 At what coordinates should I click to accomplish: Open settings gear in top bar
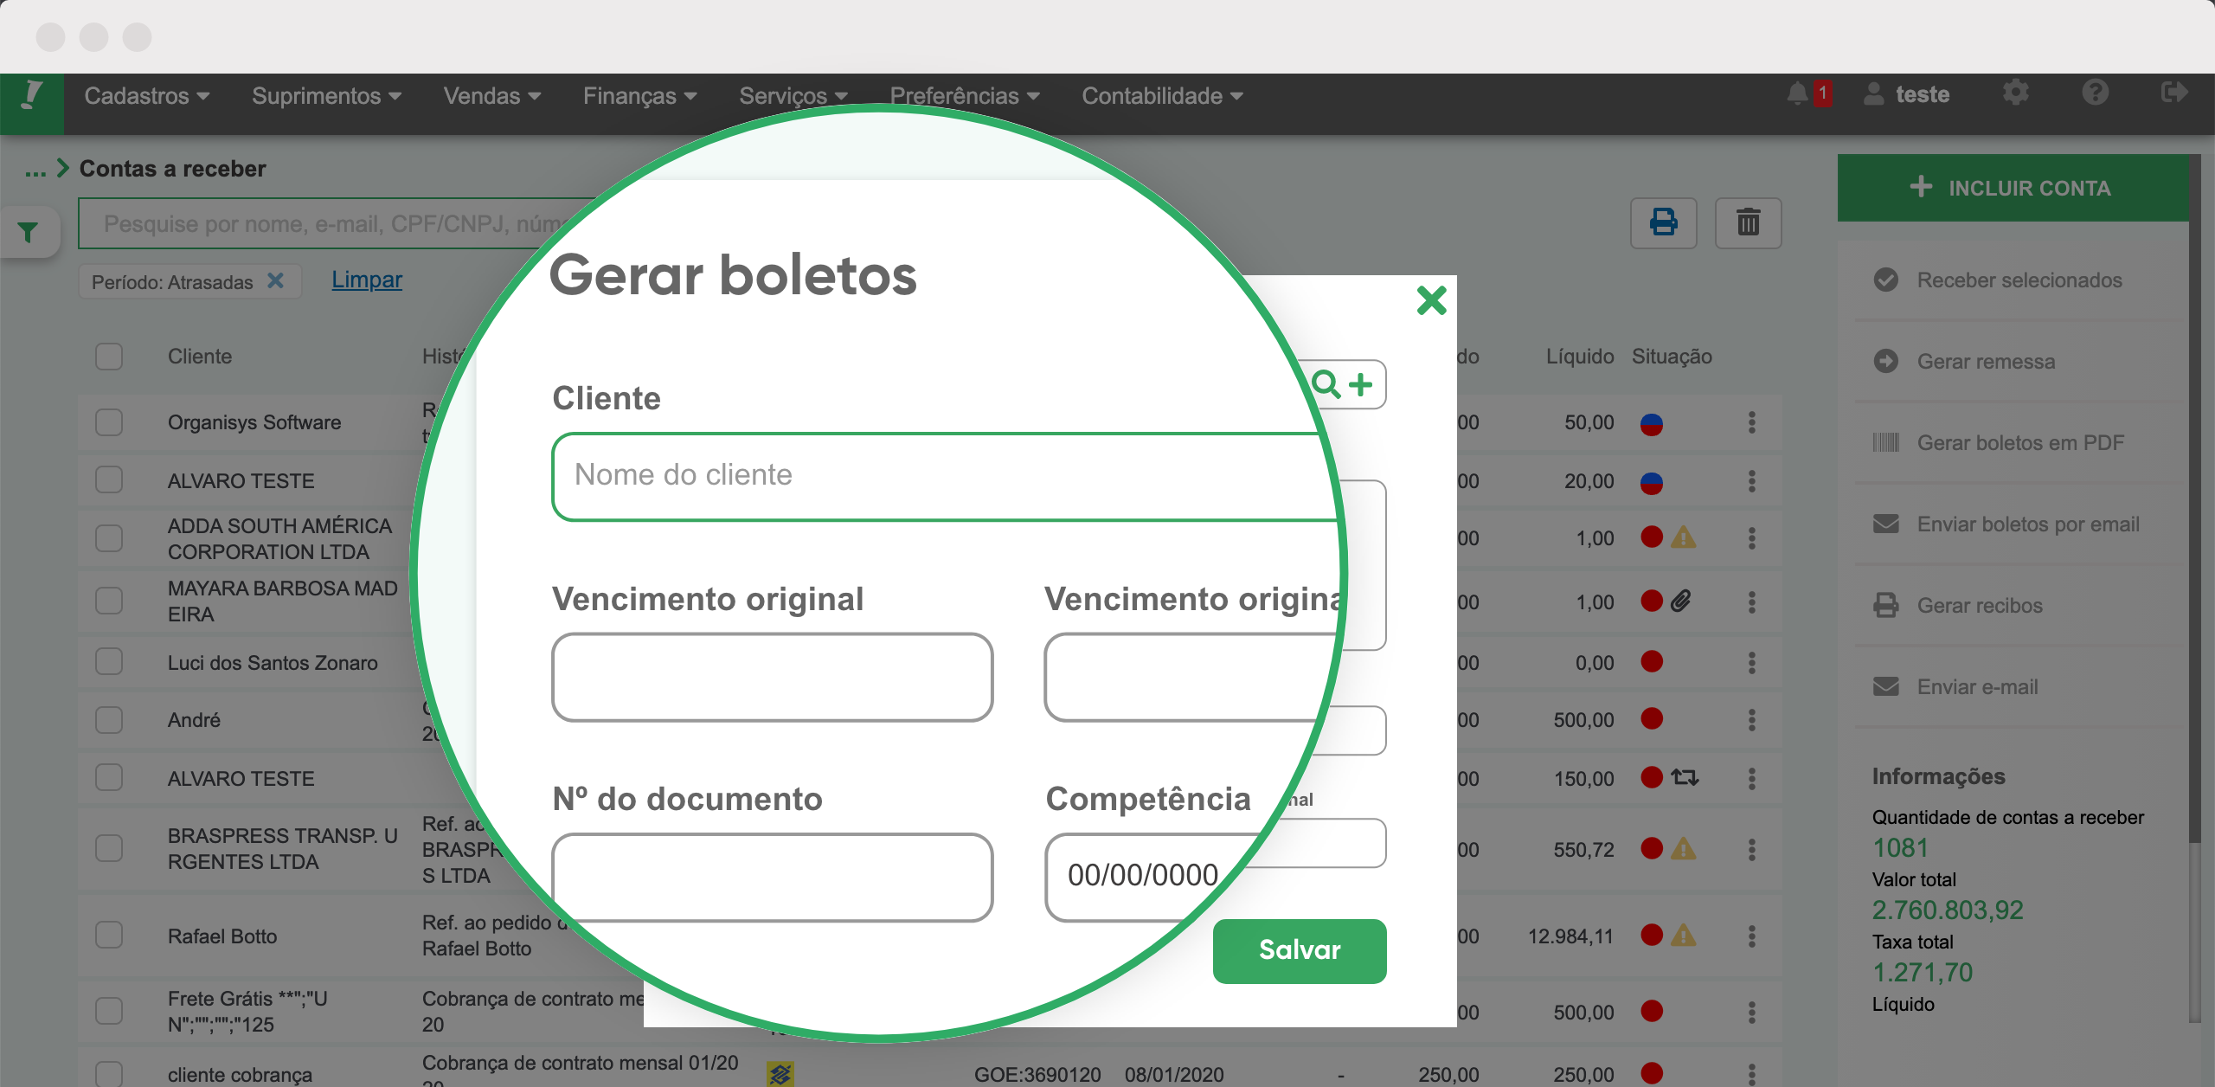(2015, 93)
